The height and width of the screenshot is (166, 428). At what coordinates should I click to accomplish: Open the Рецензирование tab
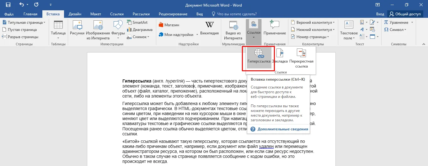[x=173, y=14]
